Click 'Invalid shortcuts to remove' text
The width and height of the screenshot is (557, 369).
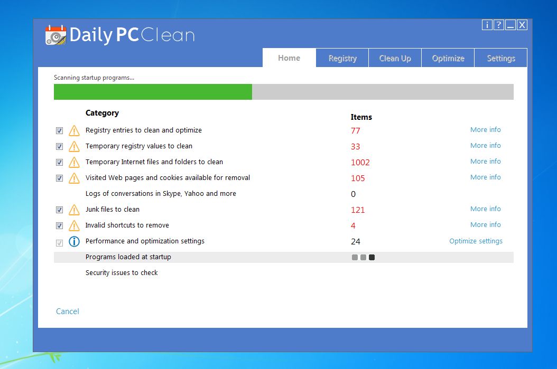(127, 225)
